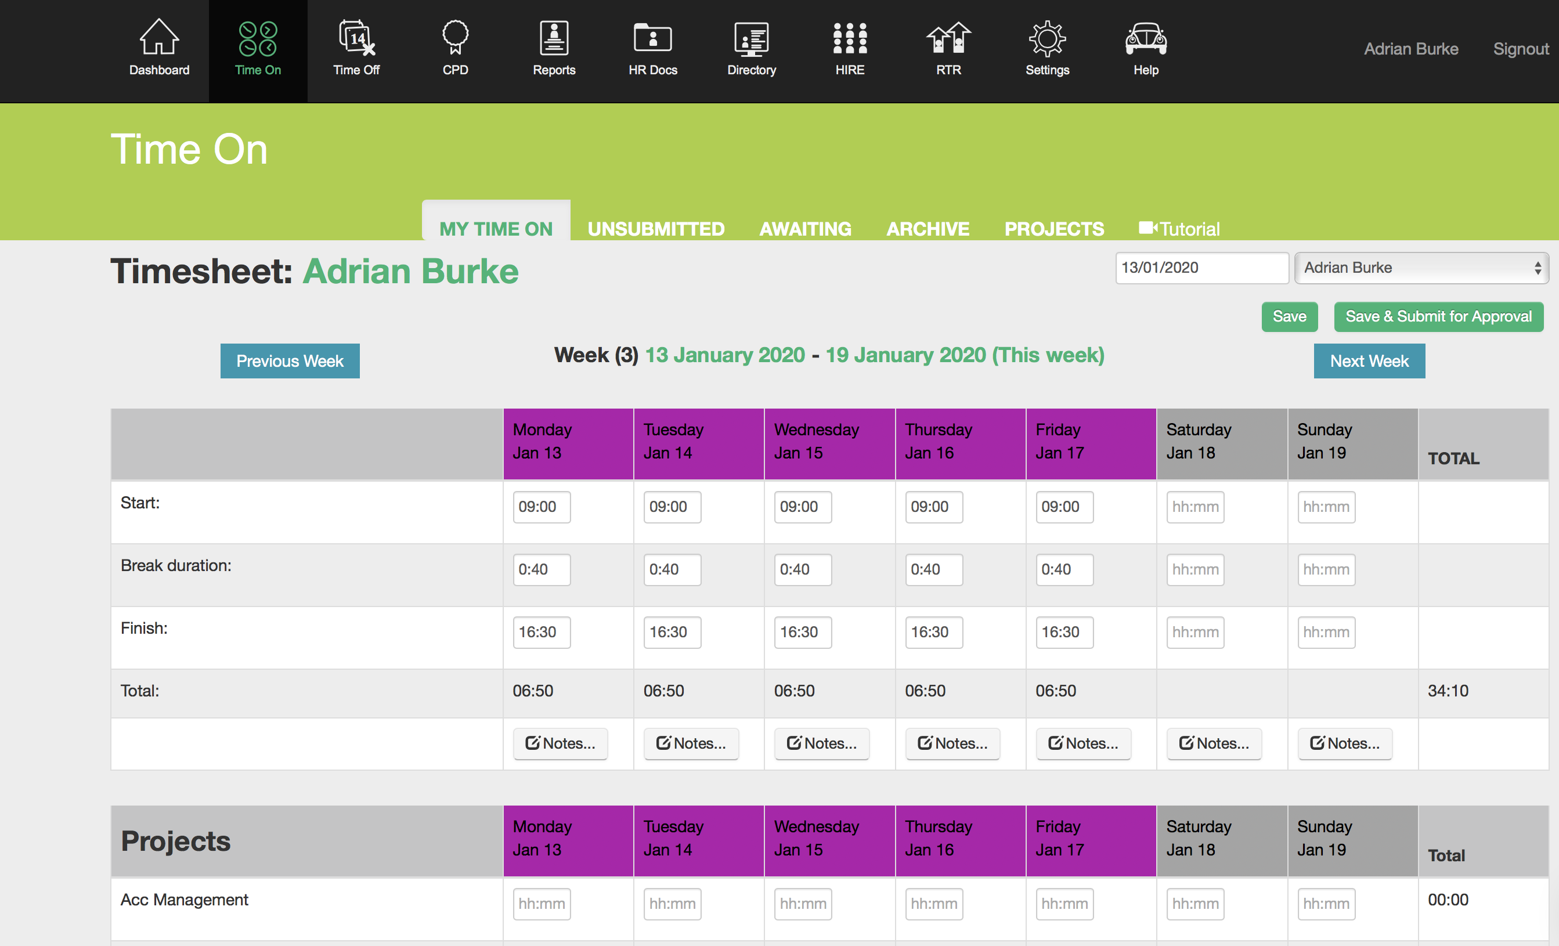Expand the Adrian Burke employee dropdown

pyautogui.click(x=1420, y=268)
